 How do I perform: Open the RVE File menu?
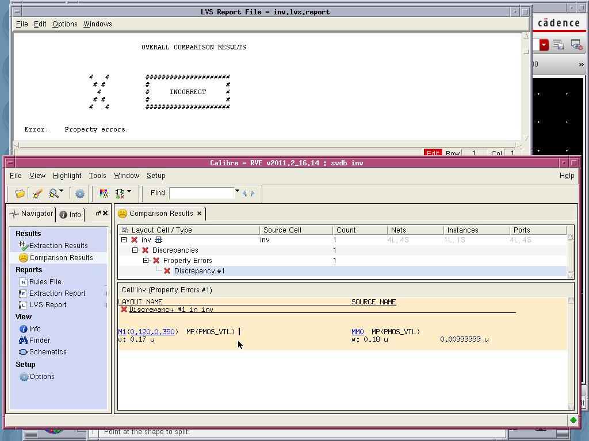[x=16, y=176]
